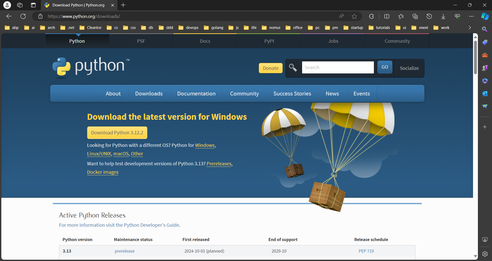Open the News navigation menu
Image resolution: width=492 pixels, height=261 pixels.
332,94
